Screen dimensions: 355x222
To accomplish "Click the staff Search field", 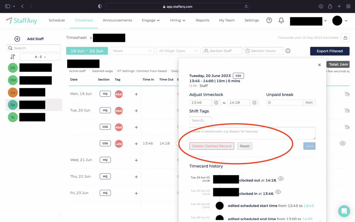I will (x=34, y=48).
